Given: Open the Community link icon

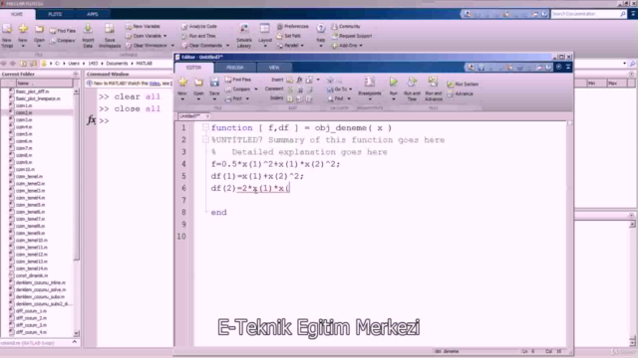Looking at the screenshot, I should 335,27.
